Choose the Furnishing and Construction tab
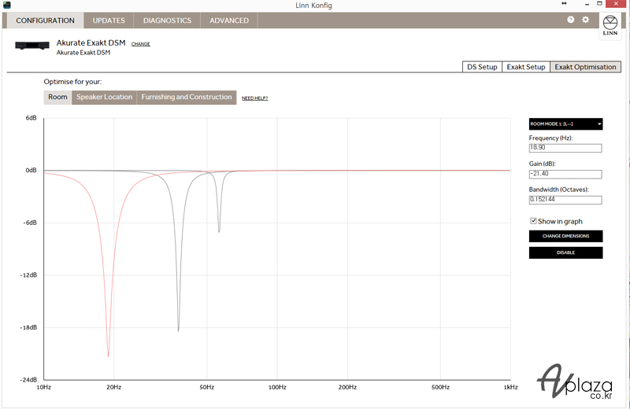 (x=187, y=97)
